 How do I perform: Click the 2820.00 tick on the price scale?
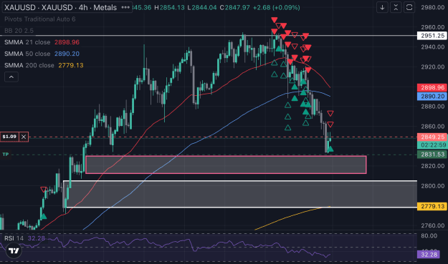tap(432, 166)
